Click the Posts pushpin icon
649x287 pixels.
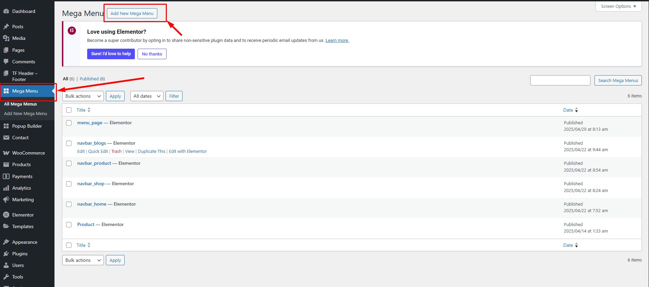[x=6, y=27]
